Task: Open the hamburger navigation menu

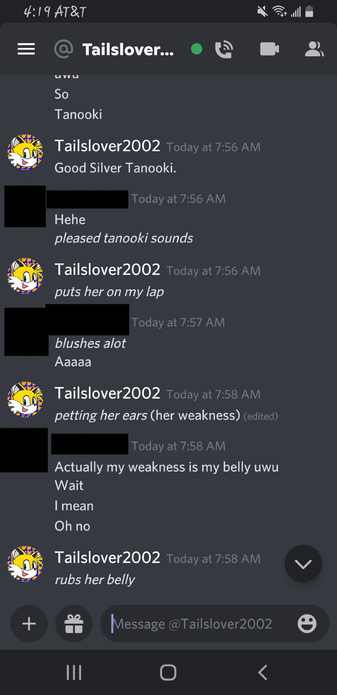Action: coord(26,49)
